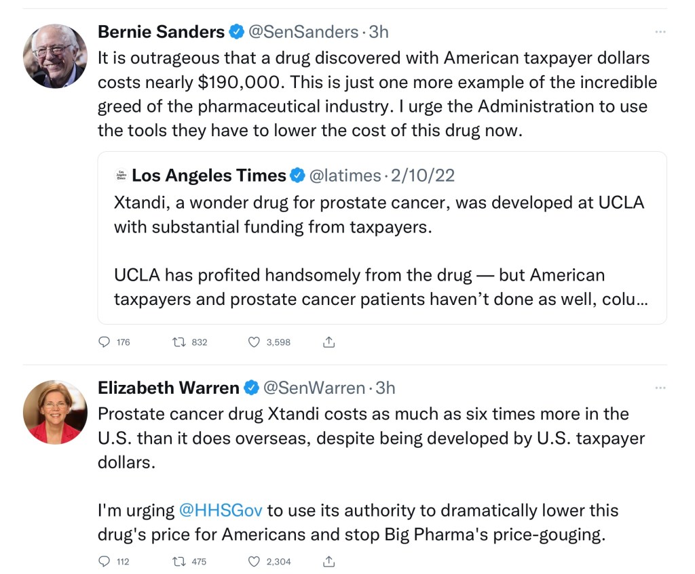Open the @SenSanders handle
Viewport: 695px width, 574px height.
tap(303, 32)
